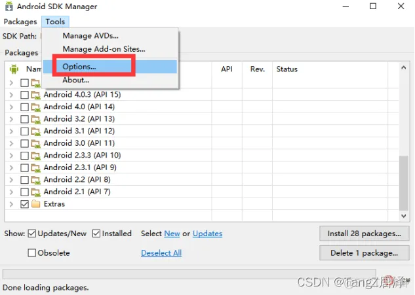Screen dimensions: 415x295
Task: Check the Android 3.2 (API 13) checkbox
Action: click(x=25, y=119)
